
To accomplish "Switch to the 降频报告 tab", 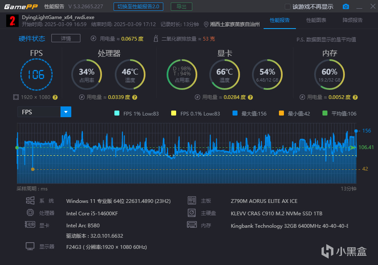I will (352, 20).
